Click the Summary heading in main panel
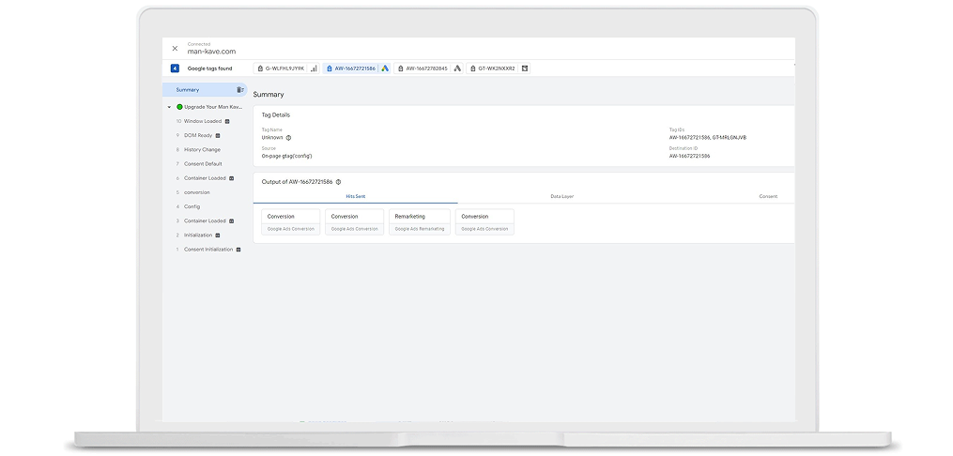 click(269, 95)
